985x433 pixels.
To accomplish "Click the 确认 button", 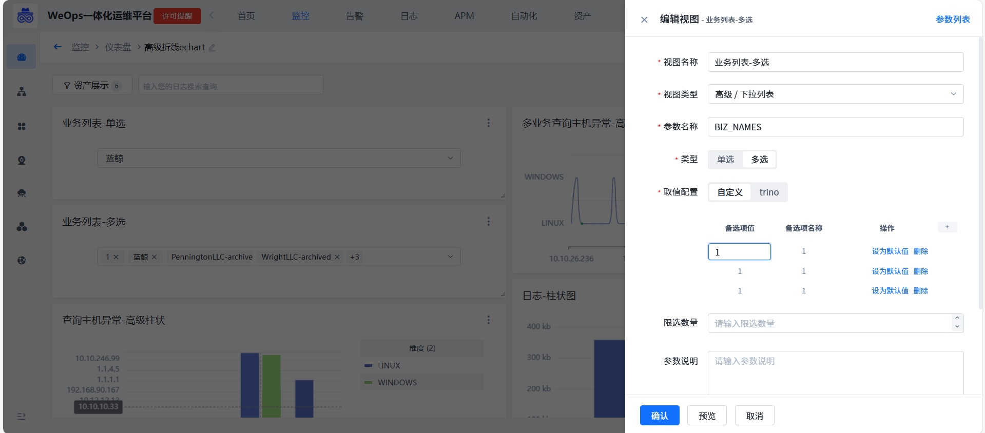I will point(659,416).
